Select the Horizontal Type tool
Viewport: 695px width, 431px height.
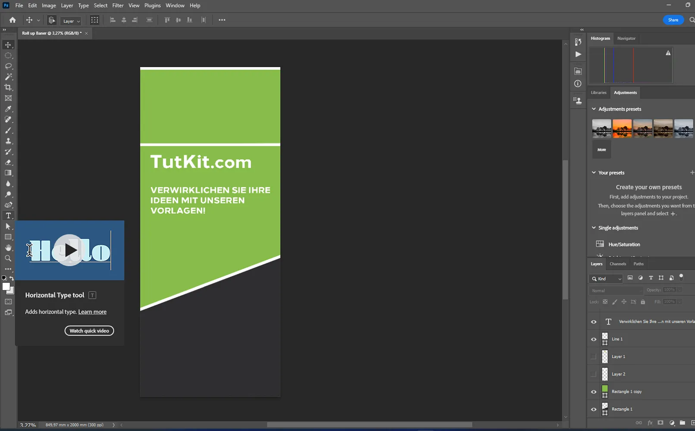coord(8,215)
